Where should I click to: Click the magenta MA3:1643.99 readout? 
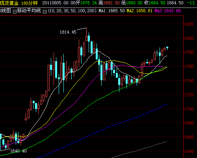click(x=167, y=11)
